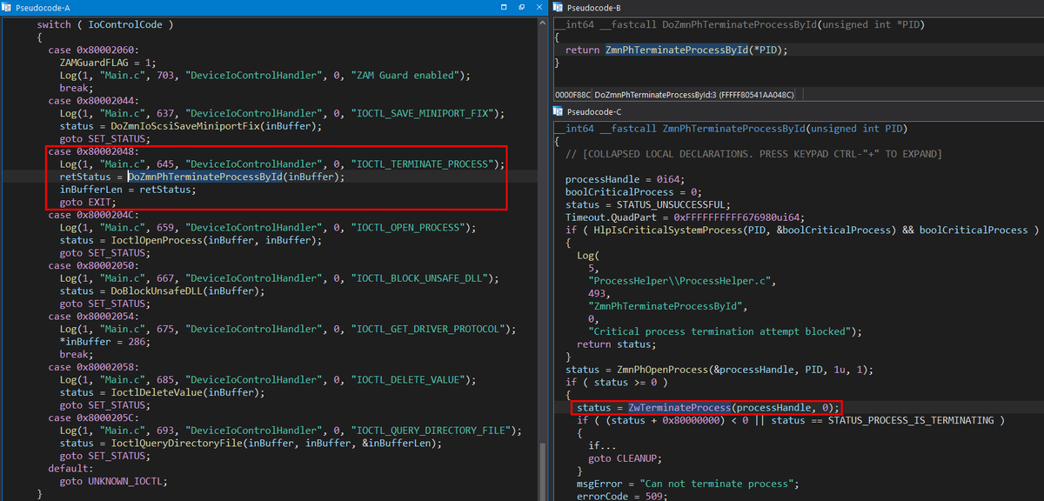Select the ZwTerminateProcess call in Pseudocode-C
Viewport: 1044px width, 501px height.
coord(684,407)
